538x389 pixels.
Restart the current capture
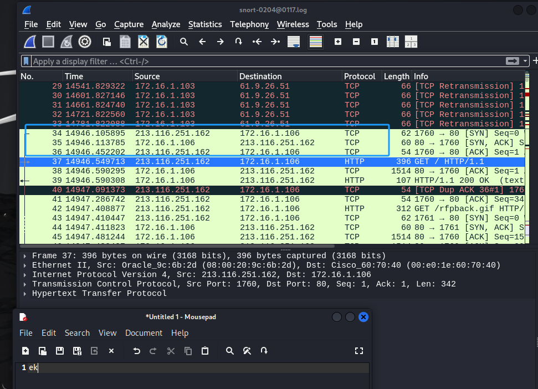click(x=66, y=42)
